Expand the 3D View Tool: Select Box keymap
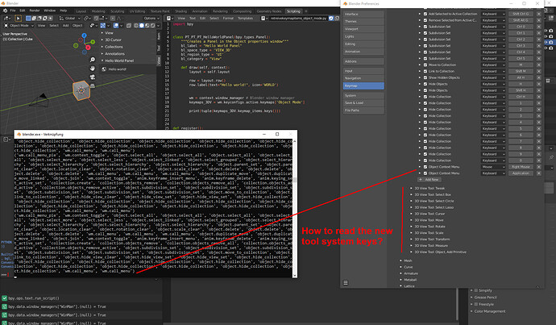 point(433,195)
